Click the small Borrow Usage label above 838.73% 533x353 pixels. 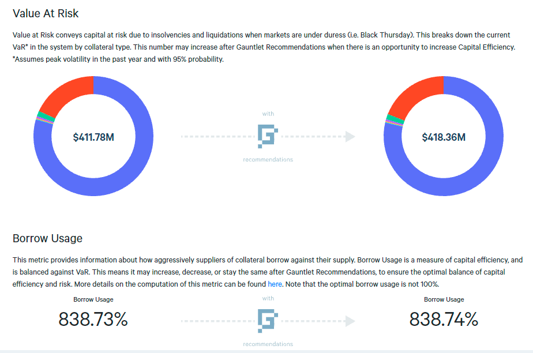click(93, 299)
